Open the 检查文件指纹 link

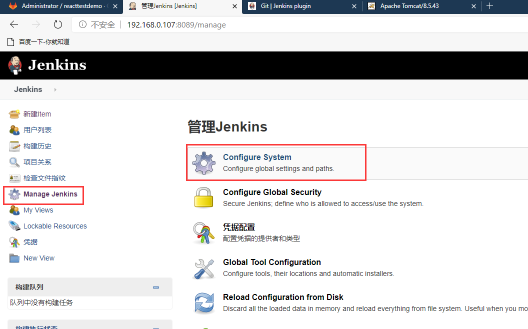tap(44, 178)
